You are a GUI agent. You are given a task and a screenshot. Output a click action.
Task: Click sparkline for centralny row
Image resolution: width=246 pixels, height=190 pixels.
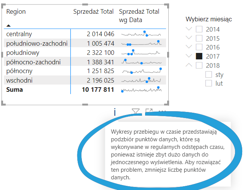coord(141,34)
